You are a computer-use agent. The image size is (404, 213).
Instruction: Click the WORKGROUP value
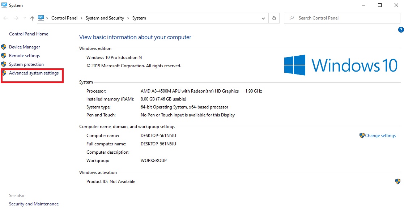click(x=154, y=161)
